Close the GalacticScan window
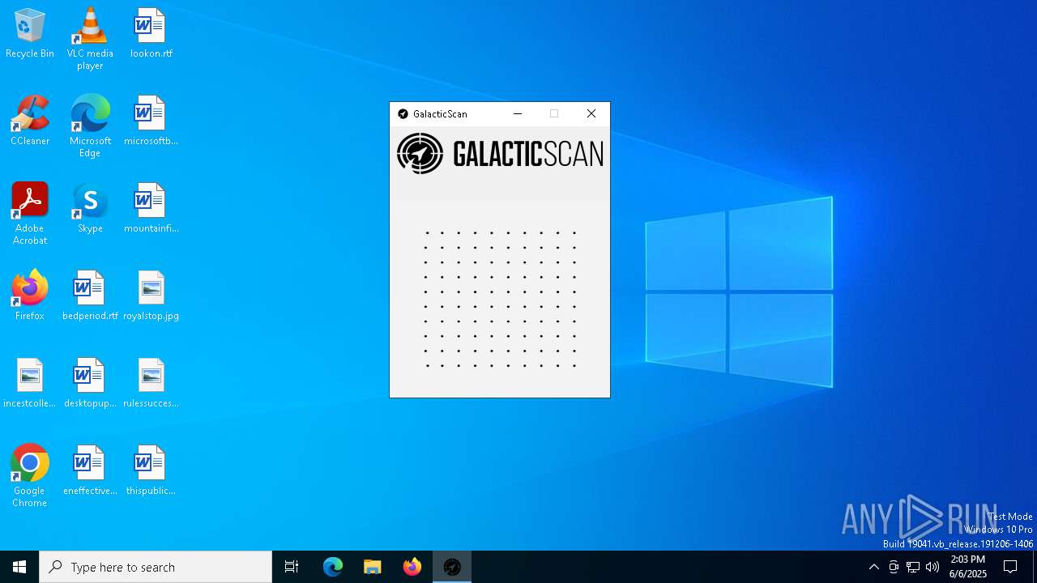The width and height of the screenshot is (1037, 583). click(591, 114)
